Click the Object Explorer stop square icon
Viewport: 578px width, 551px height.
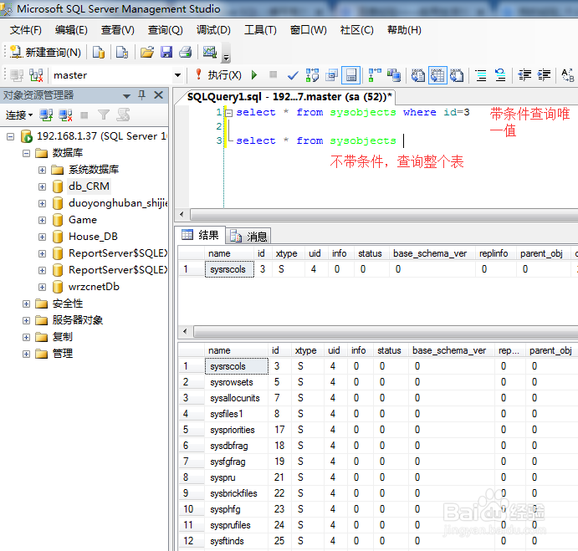coord(84,115)
